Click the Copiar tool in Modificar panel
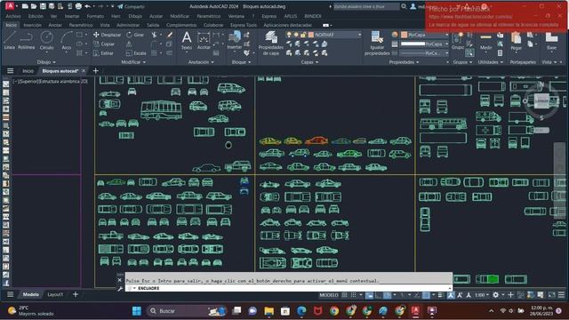Image resolution: width=569 pixels, height=320 pixels. tap(104, 44)
